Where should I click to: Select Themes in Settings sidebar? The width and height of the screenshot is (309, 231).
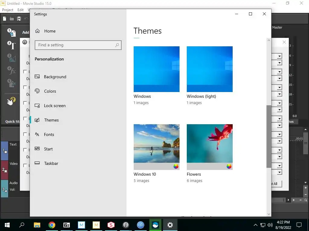(51, 120)
